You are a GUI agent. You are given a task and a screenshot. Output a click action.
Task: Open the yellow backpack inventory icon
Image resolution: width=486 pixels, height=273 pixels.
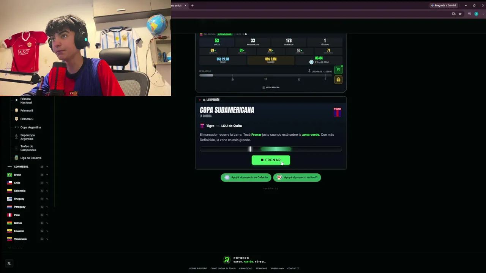[338, 80]
